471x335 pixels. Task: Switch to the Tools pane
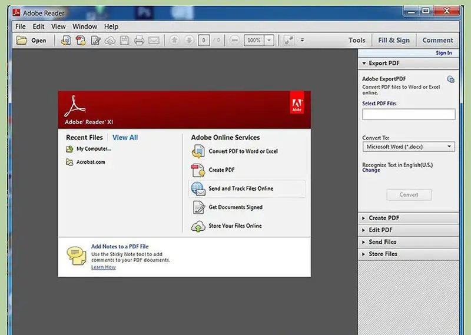[357, 40]
